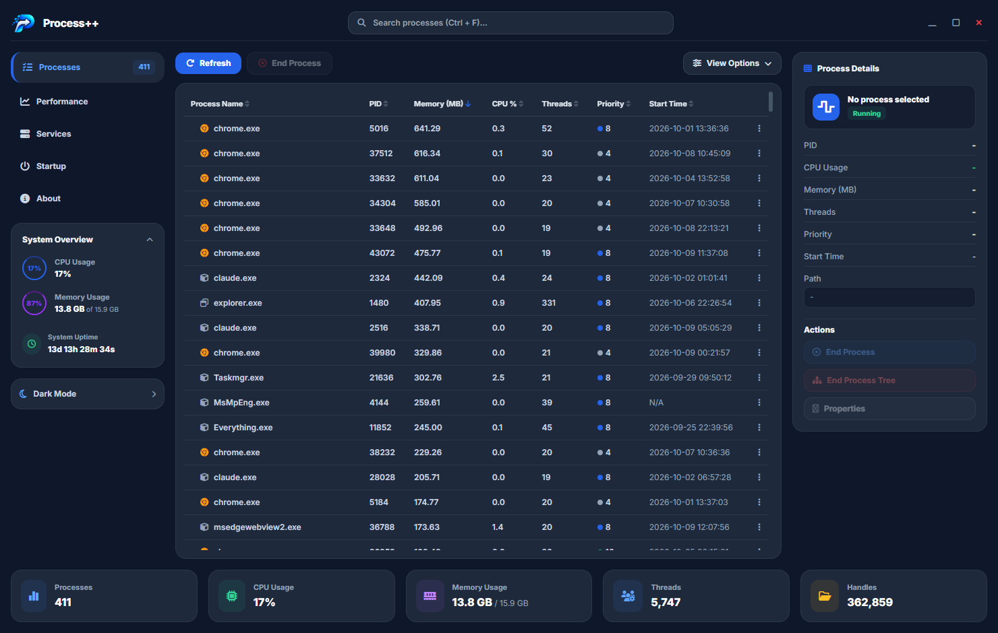
Task: Toggle Dark Mode setting
Action: coord(88,394)
